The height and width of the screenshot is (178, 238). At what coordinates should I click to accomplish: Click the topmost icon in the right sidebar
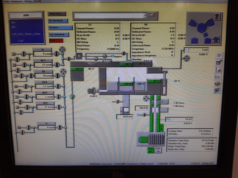pyautogui.click(x=219, y=55)
